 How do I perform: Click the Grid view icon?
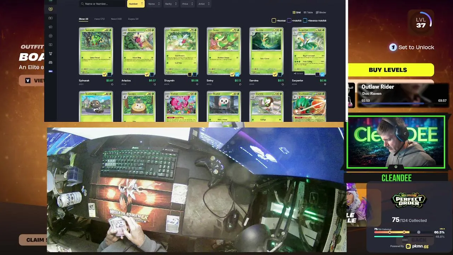pos(294,12)
